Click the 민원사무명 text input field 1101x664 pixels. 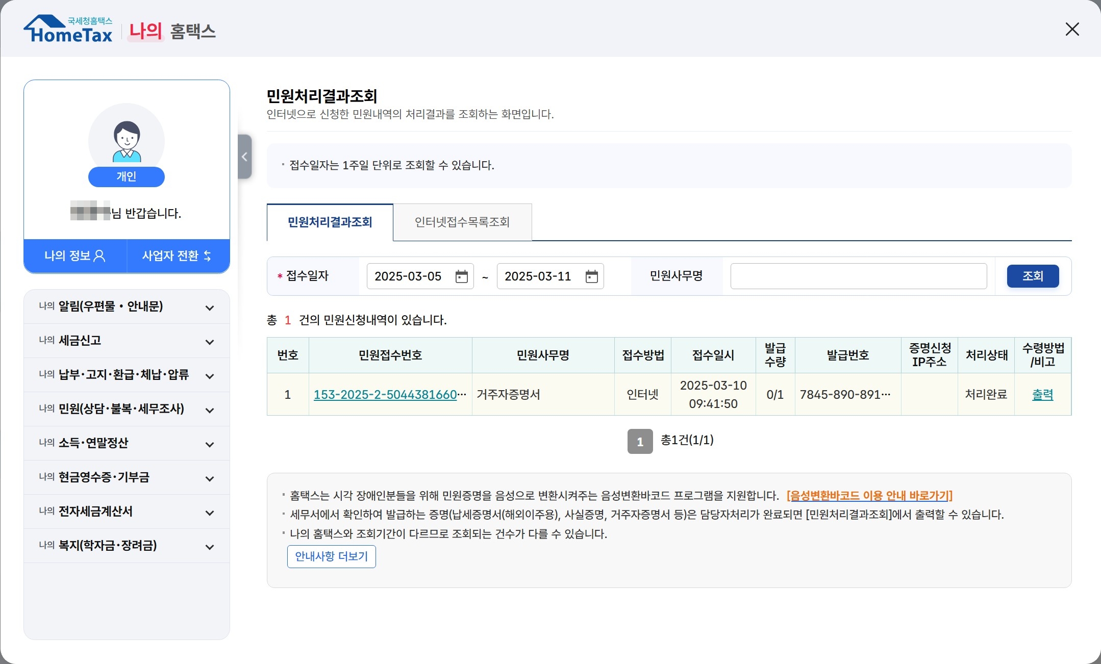tap(858, 276)
